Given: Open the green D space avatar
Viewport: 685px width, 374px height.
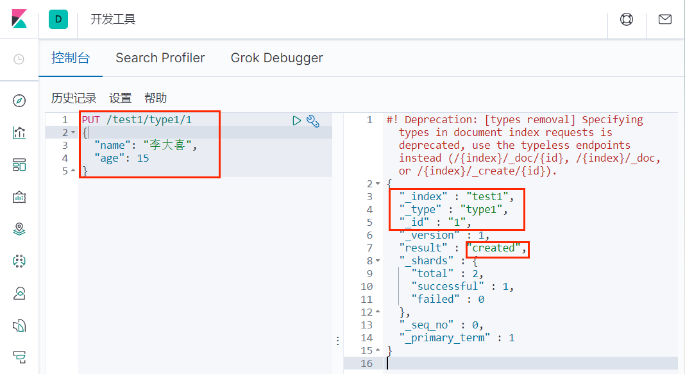Looking at the screenshot, I should click(58, 19).
